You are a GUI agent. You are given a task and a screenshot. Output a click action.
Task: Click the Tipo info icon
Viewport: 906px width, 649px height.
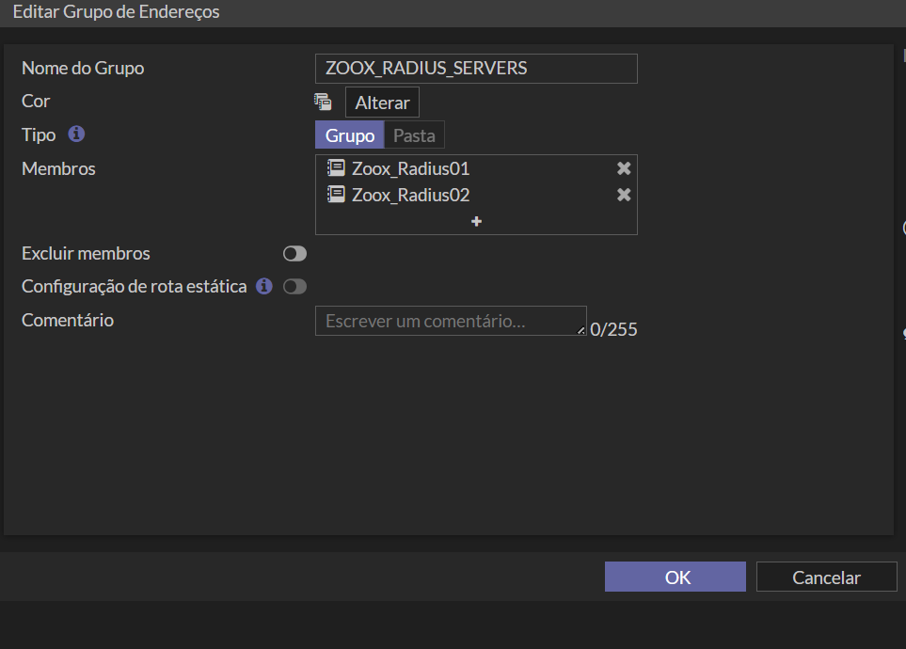(76, 135)
